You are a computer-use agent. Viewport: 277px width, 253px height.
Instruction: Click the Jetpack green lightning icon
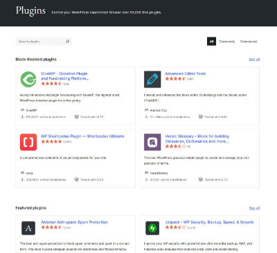click(x=152, y=228)
